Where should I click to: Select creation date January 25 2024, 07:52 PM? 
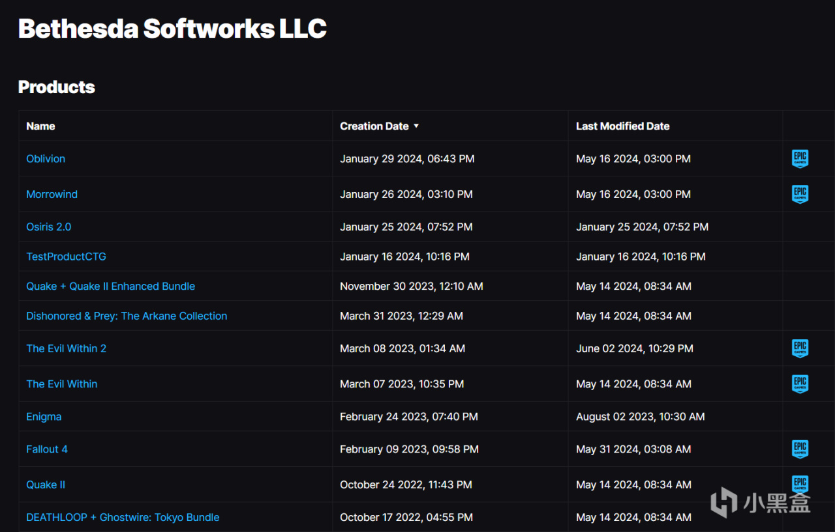(406, 227)
